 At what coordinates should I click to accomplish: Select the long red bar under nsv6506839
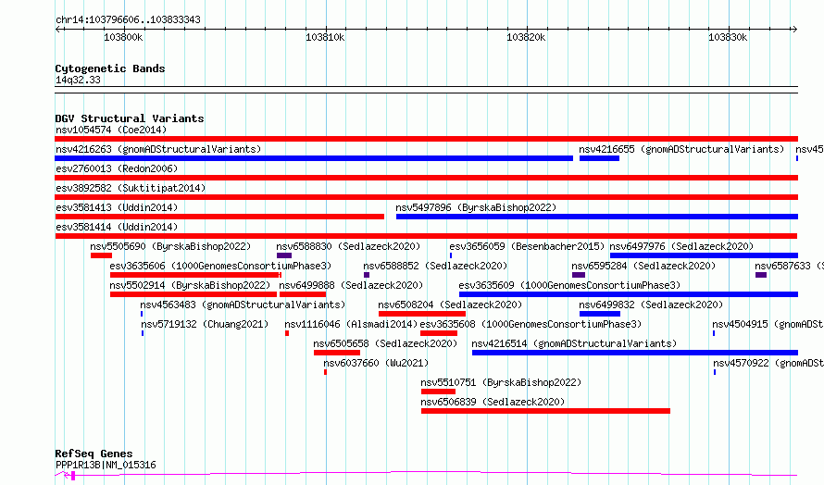545,411
